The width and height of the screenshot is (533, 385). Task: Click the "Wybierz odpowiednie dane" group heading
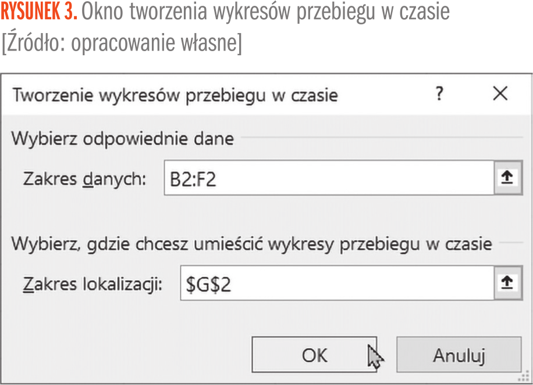(x=123, y=139)
